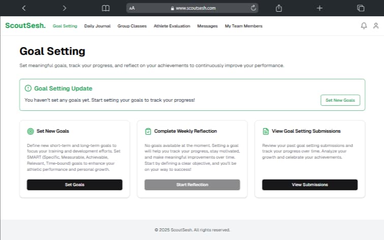Click the outlined Set New Goals button
Screen dimensions: 384x240
click(340, 100)
